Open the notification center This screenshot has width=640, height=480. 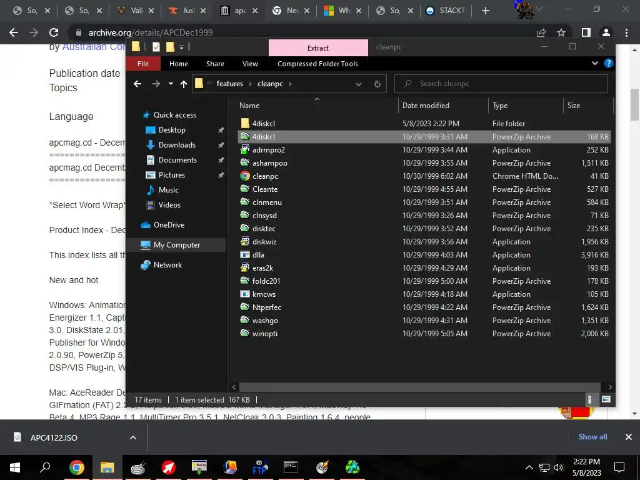619,467
